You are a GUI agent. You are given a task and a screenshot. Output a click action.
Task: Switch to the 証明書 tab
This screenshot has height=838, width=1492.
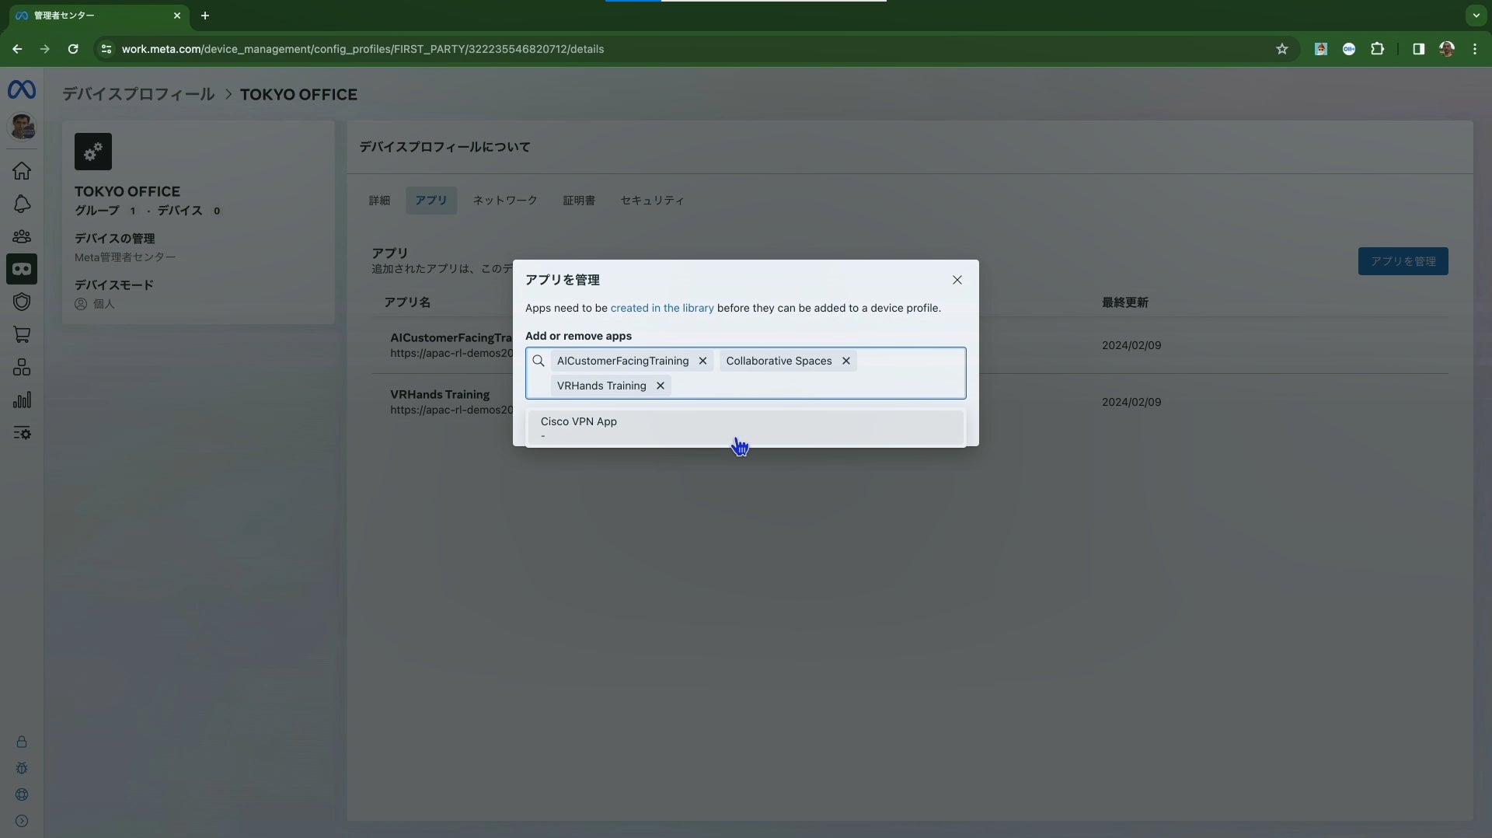[579, 201]
